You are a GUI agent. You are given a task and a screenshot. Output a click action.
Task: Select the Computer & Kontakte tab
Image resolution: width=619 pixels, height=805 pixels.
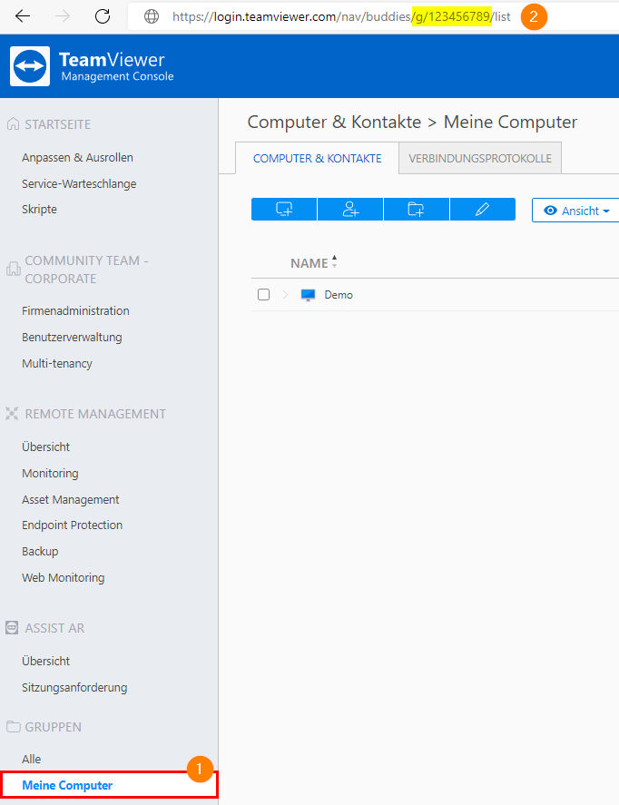(x=317, y=158)
